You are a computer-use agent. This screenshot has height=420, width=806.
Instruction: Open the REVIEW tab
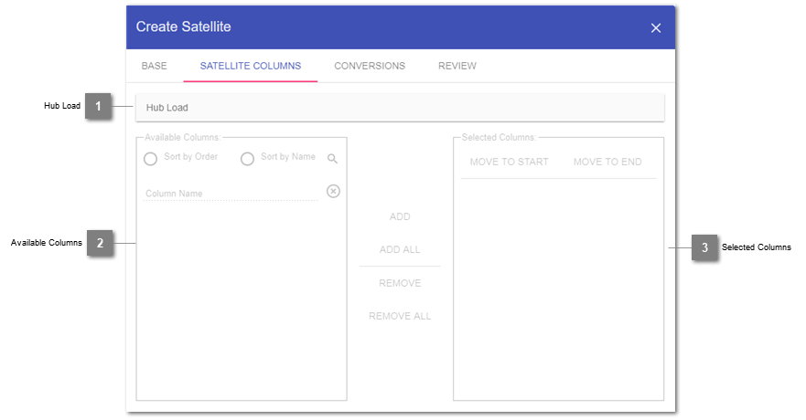[457, 67]
